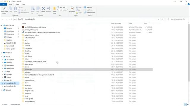Open the File menu tab

point(4,4)
